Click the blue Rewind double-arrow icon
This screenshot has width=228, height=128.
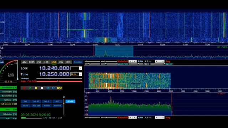48,88
